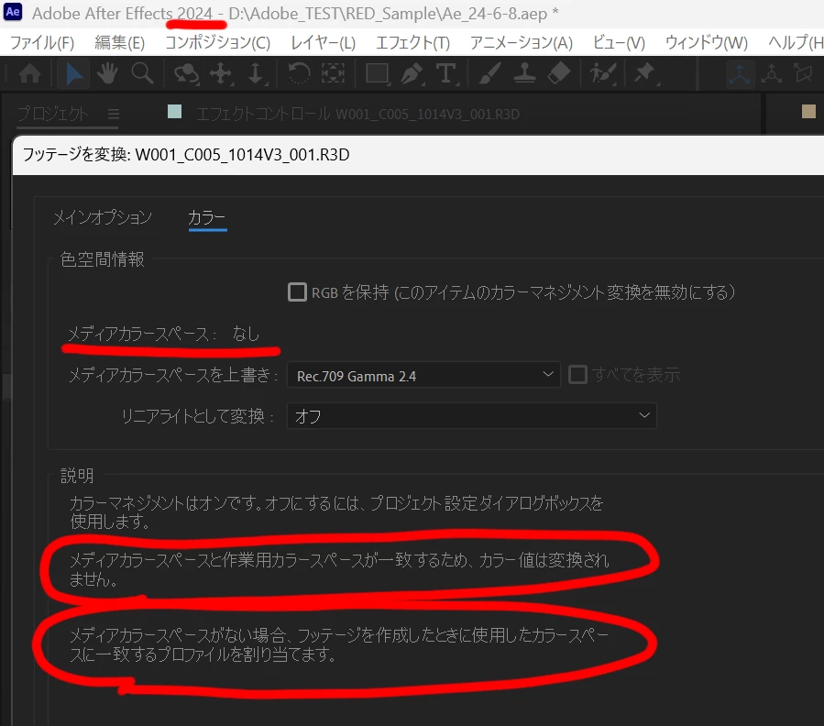The width and height of the screenshot is (824, 726).
Task: Select the Rotation tool
Action: pyautogui.click(x=299, y=73)
